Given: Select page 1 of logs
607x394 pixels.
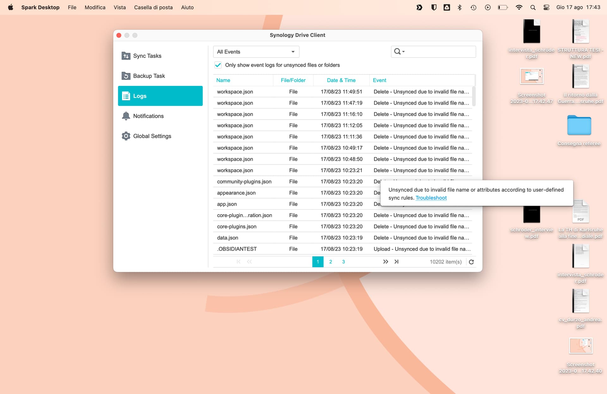Looking at the screenshot, I should click(318, 262).
